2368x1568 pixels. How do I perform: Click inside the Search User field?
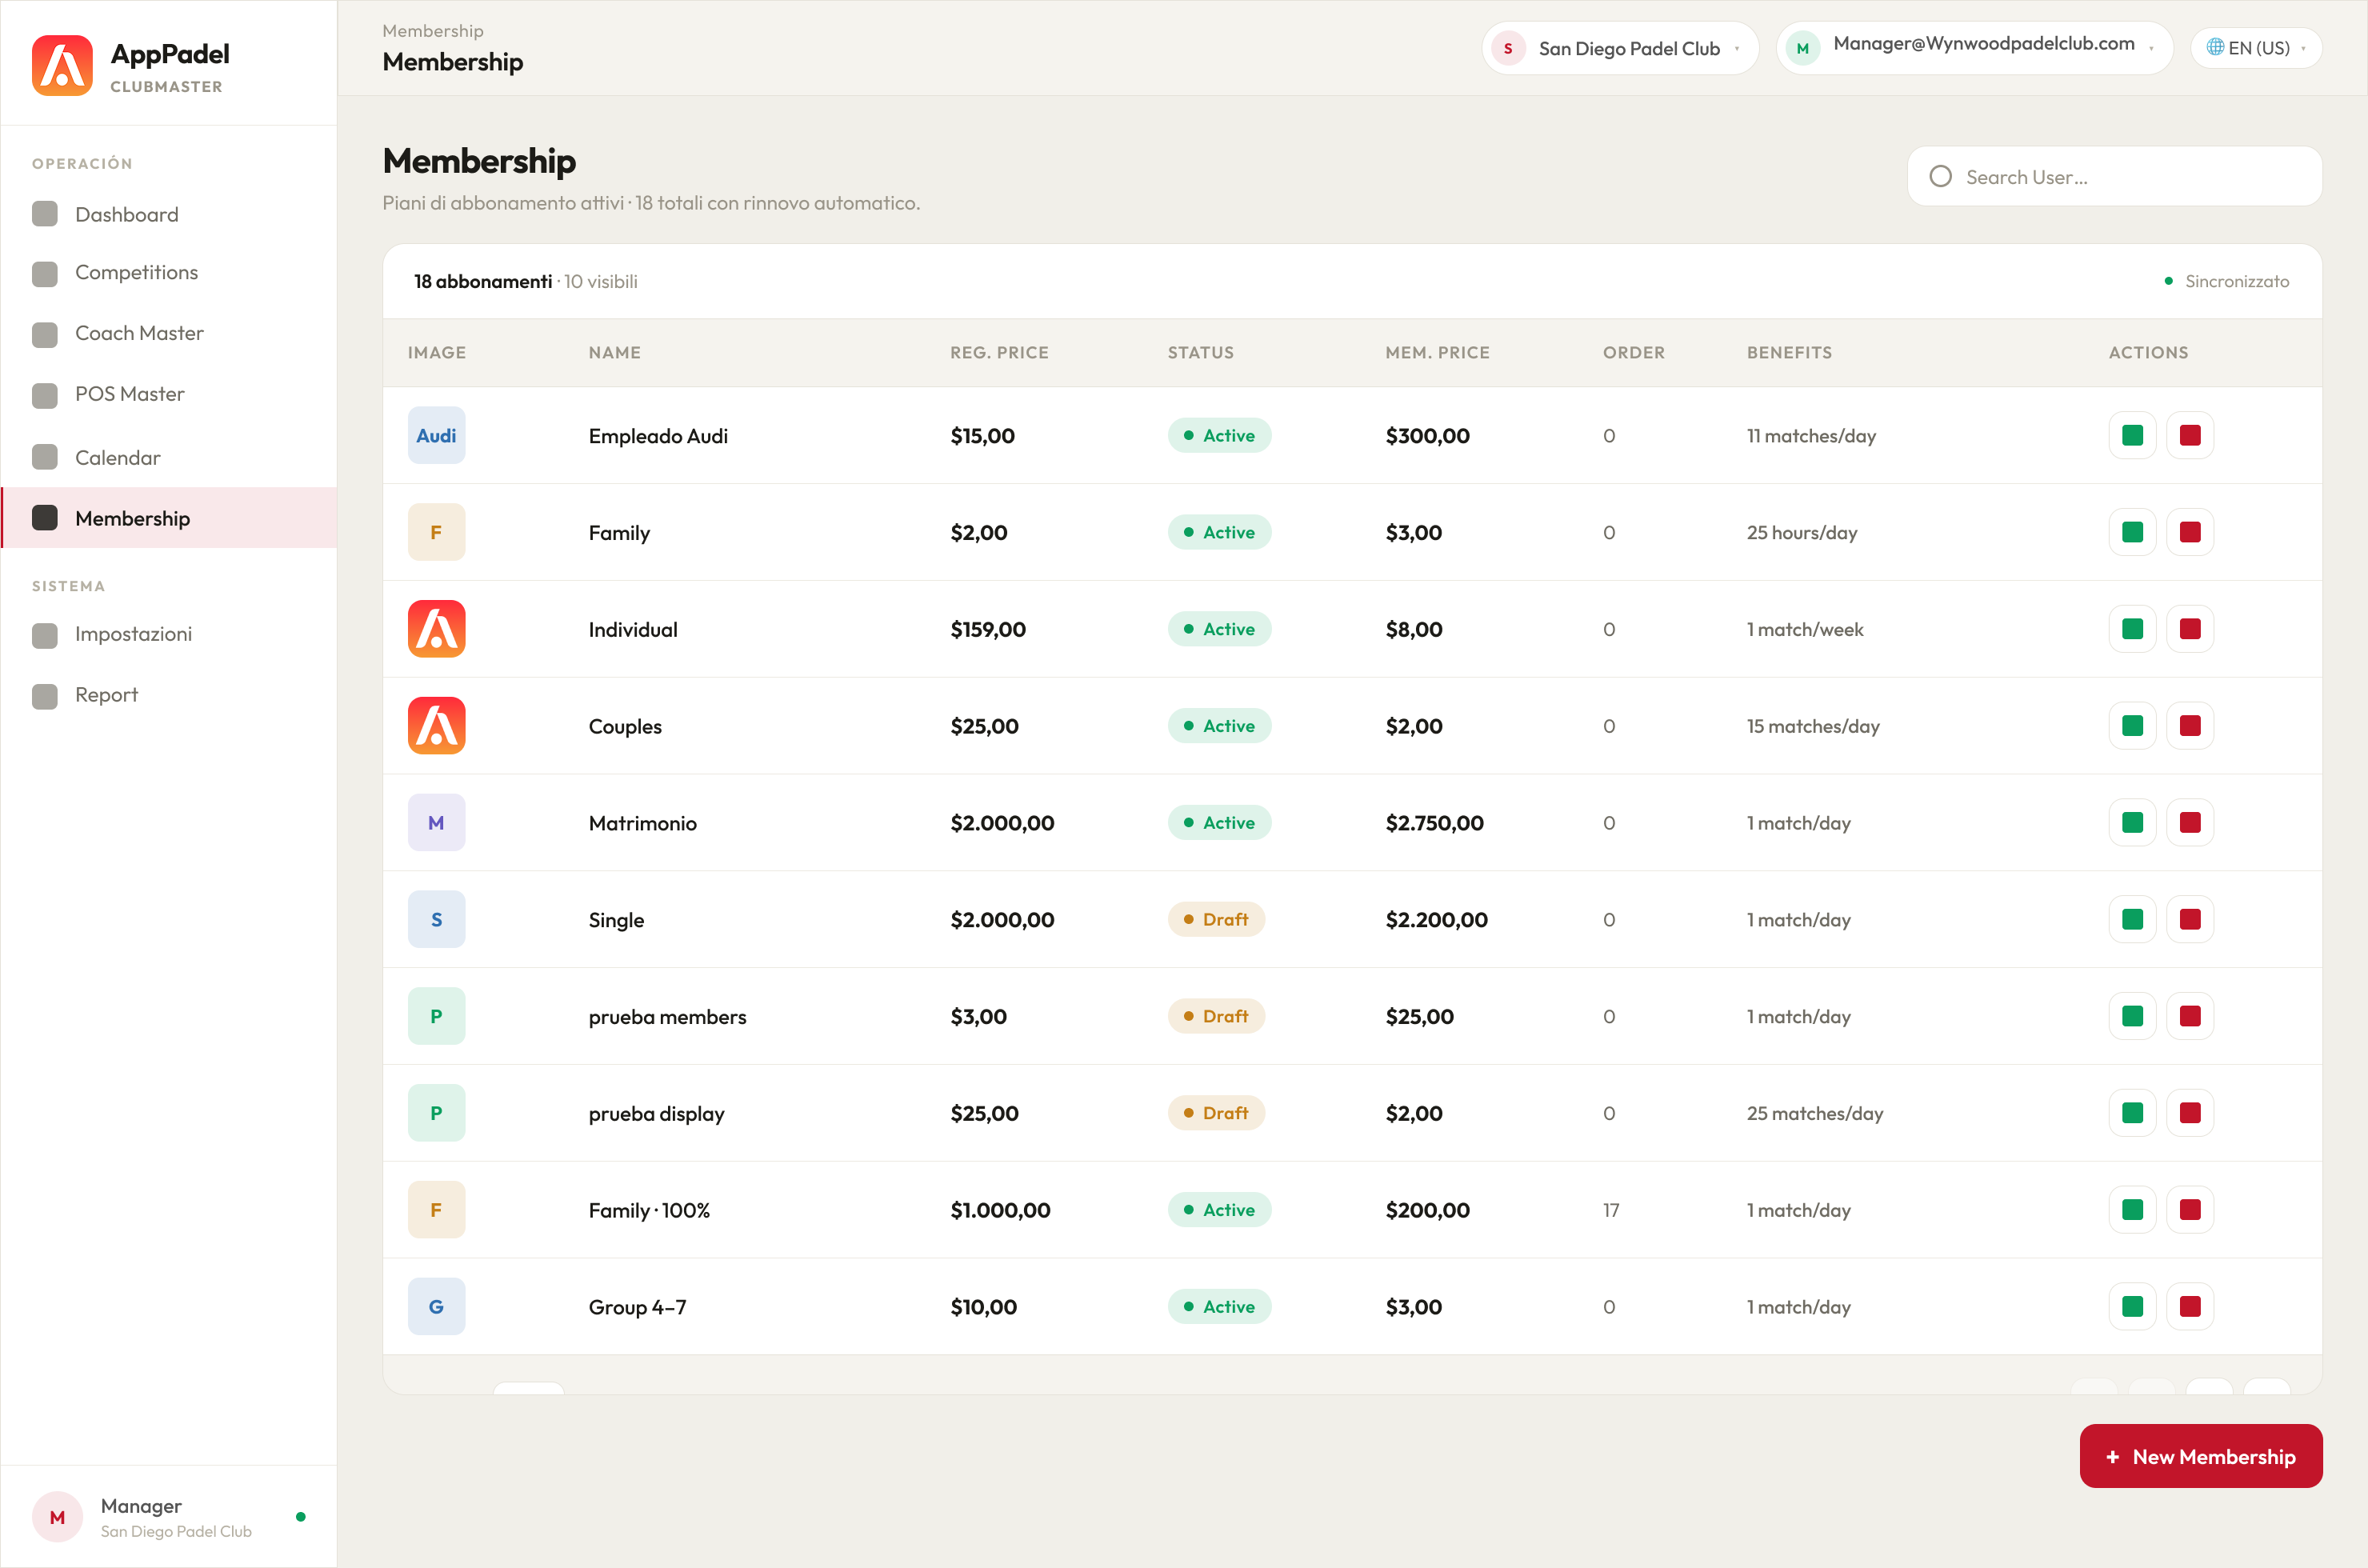(x=2114, y=177)
